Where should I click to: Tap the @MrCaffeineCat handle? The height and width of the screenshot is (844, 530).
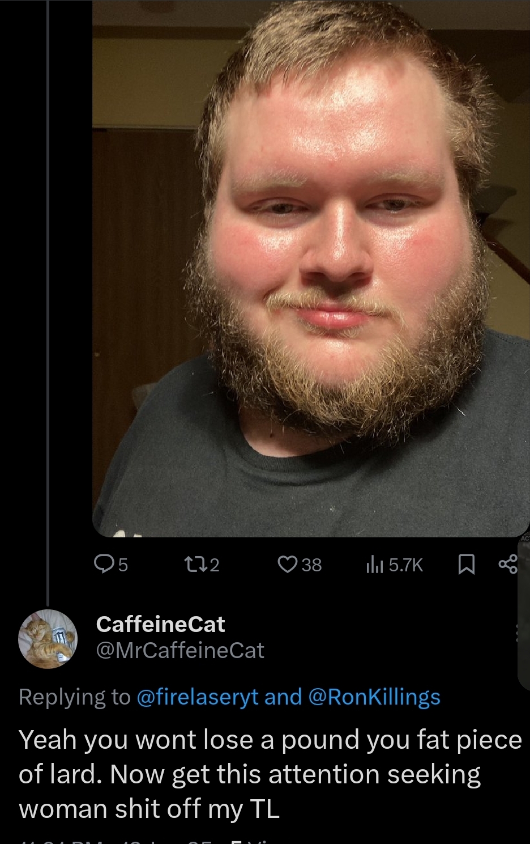click(180, 650)
